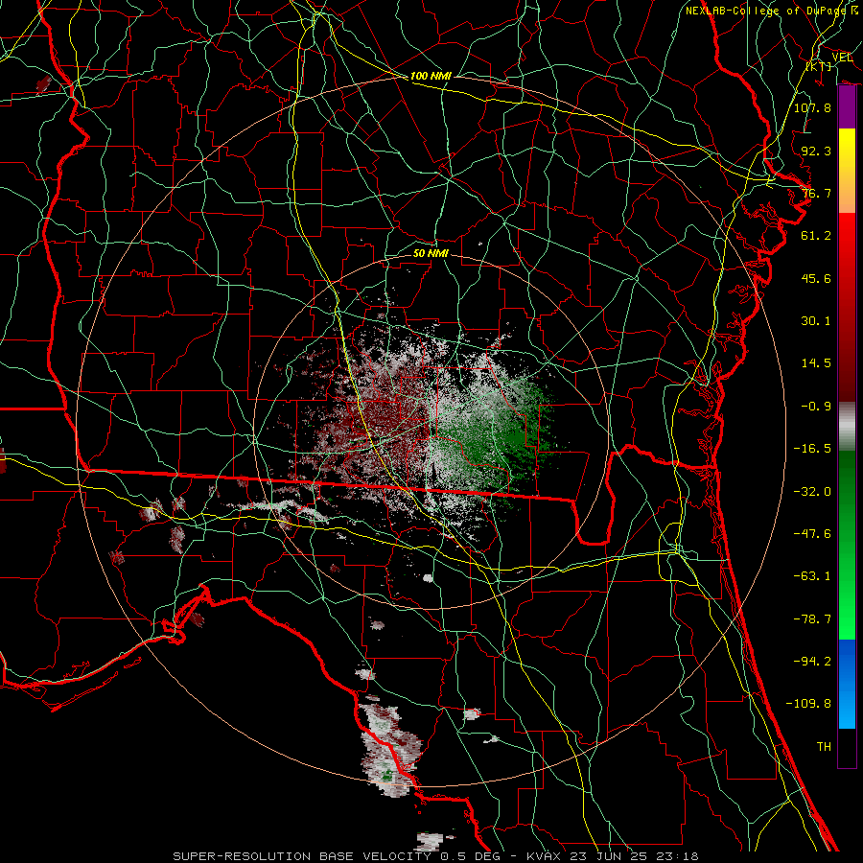Screen dimensions: 863x863
Task: Select the -78.7 legend value
Action: [812, 619]
